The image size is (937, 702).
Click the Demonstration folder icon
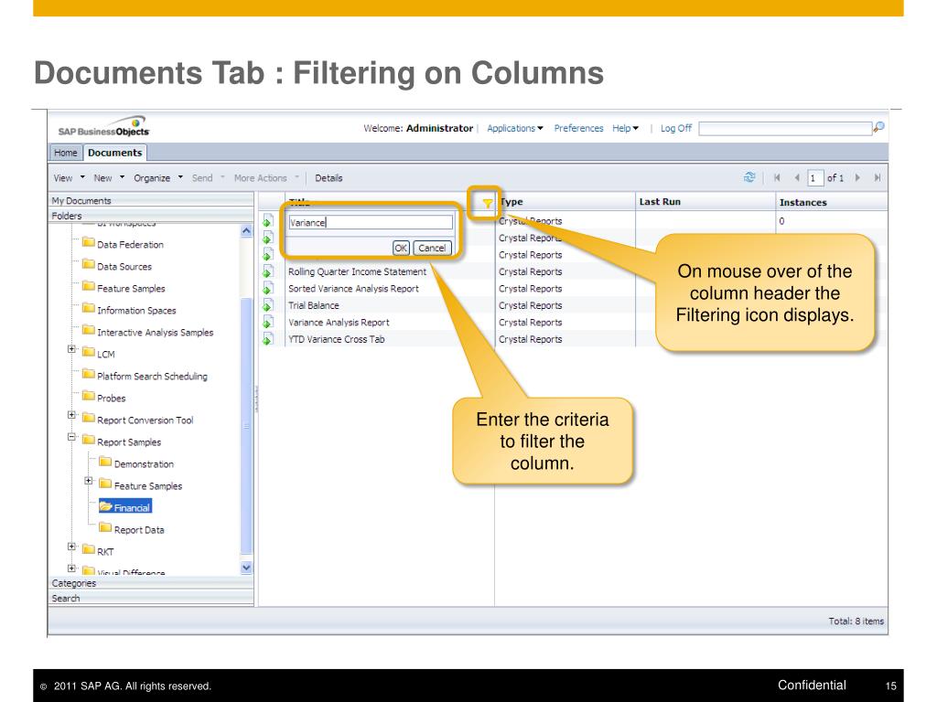(105, 462)
